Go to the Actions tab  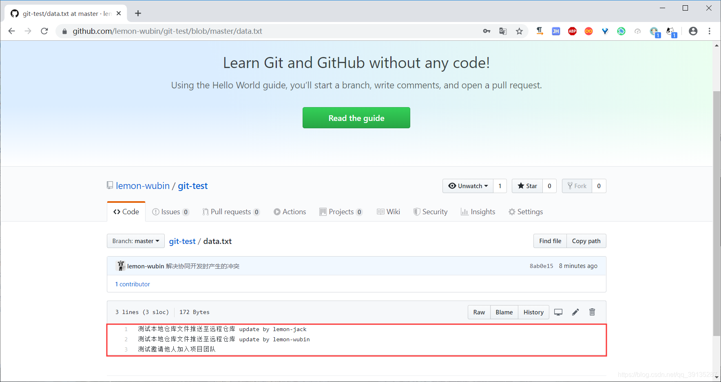point(290,212)
